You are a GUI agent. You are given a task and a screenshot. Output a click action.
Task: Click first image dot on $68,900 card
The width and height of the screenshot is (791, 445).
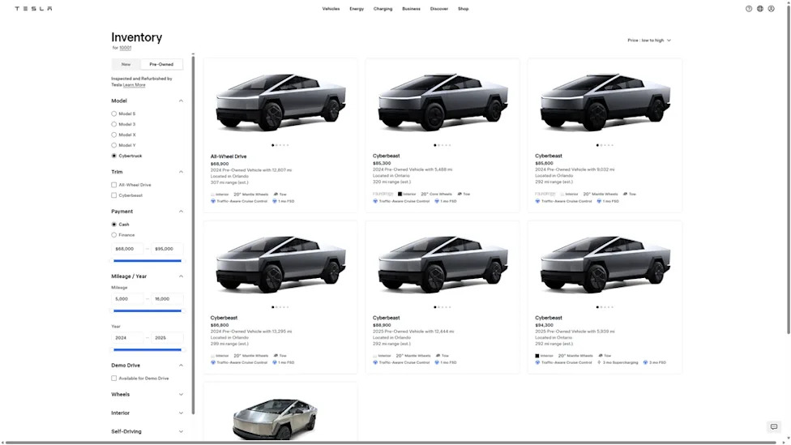(x=273, y=145)
